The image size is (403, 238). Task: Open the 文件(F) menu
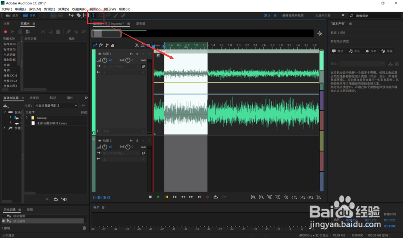[7, 9]
